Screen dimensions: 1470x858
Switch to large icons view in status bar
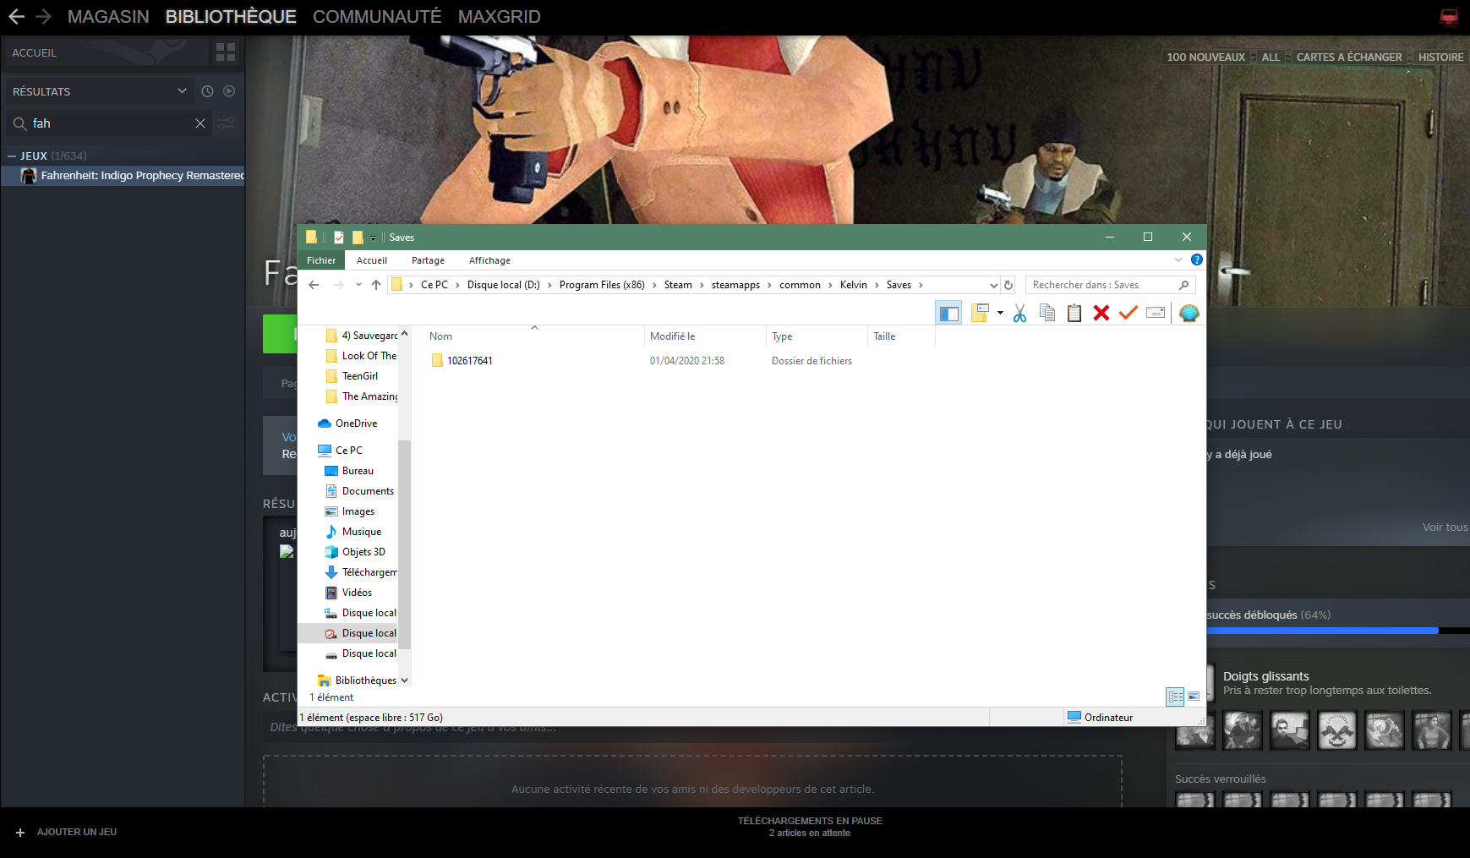pos(1194,697)
